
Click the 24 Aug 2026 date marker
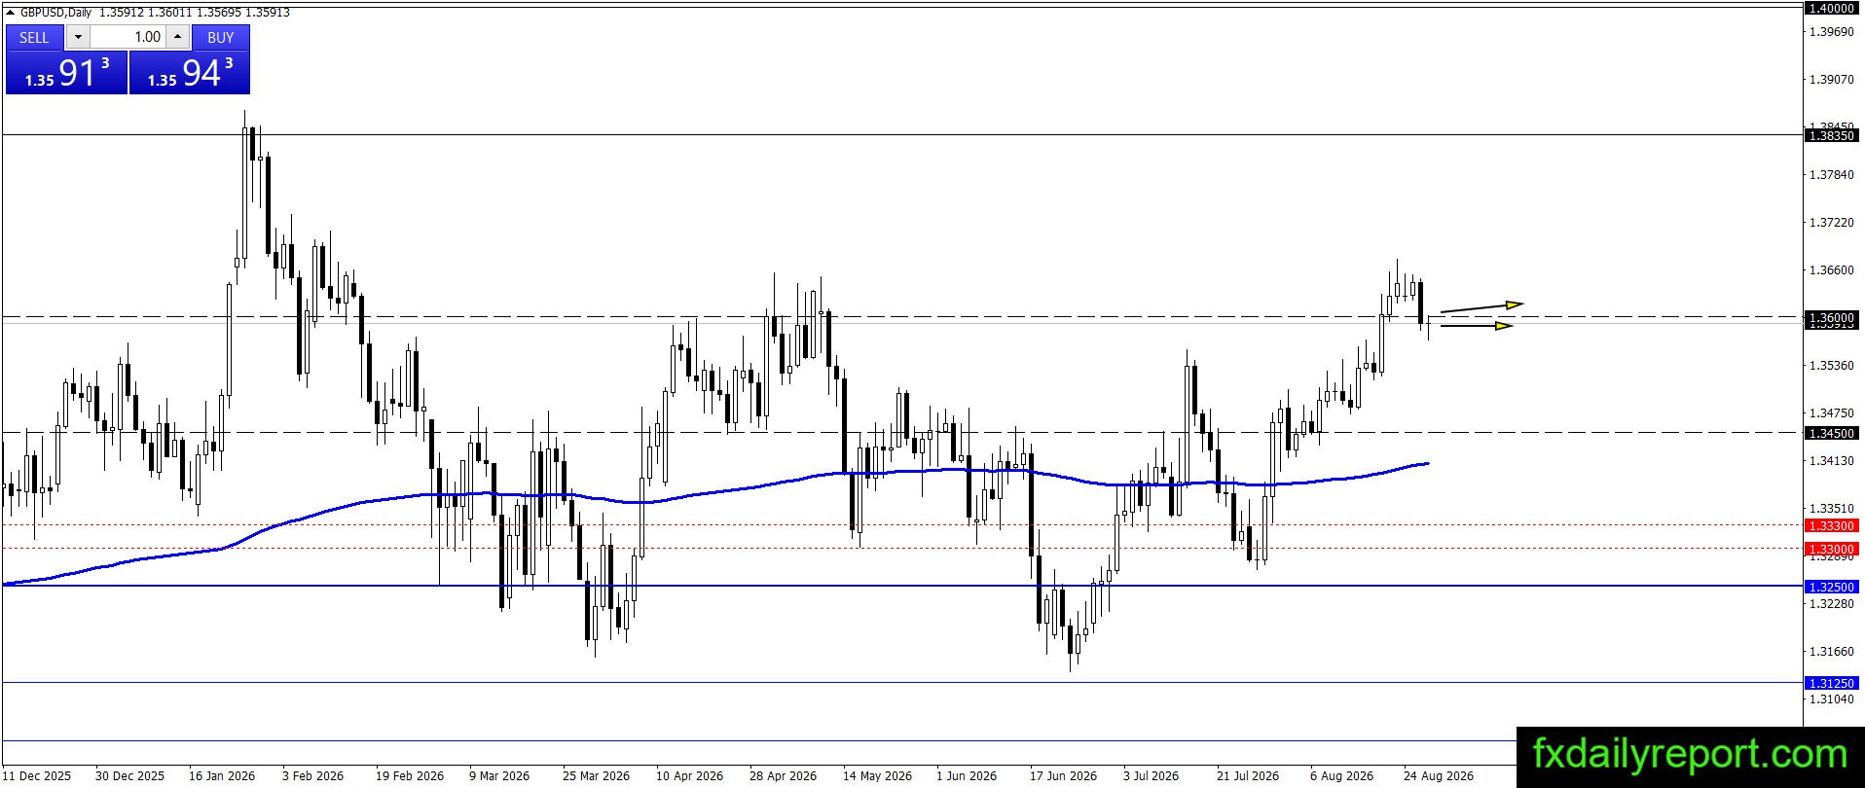1438,775
